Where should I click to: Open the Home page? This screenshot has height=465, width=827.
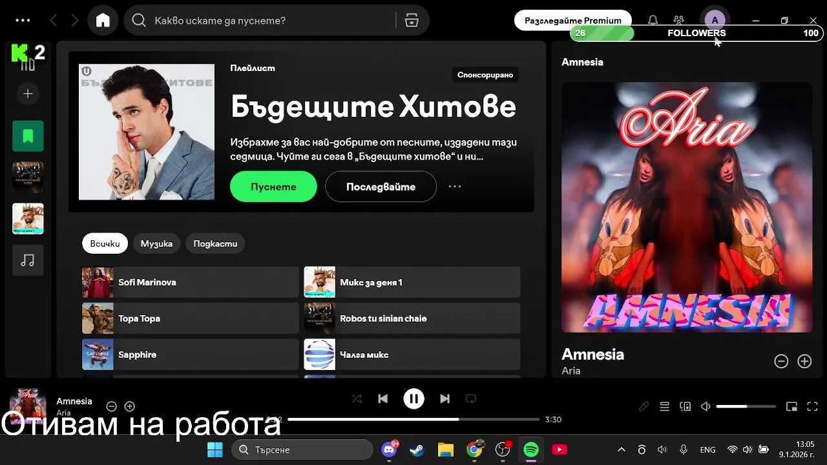point(103,21)
